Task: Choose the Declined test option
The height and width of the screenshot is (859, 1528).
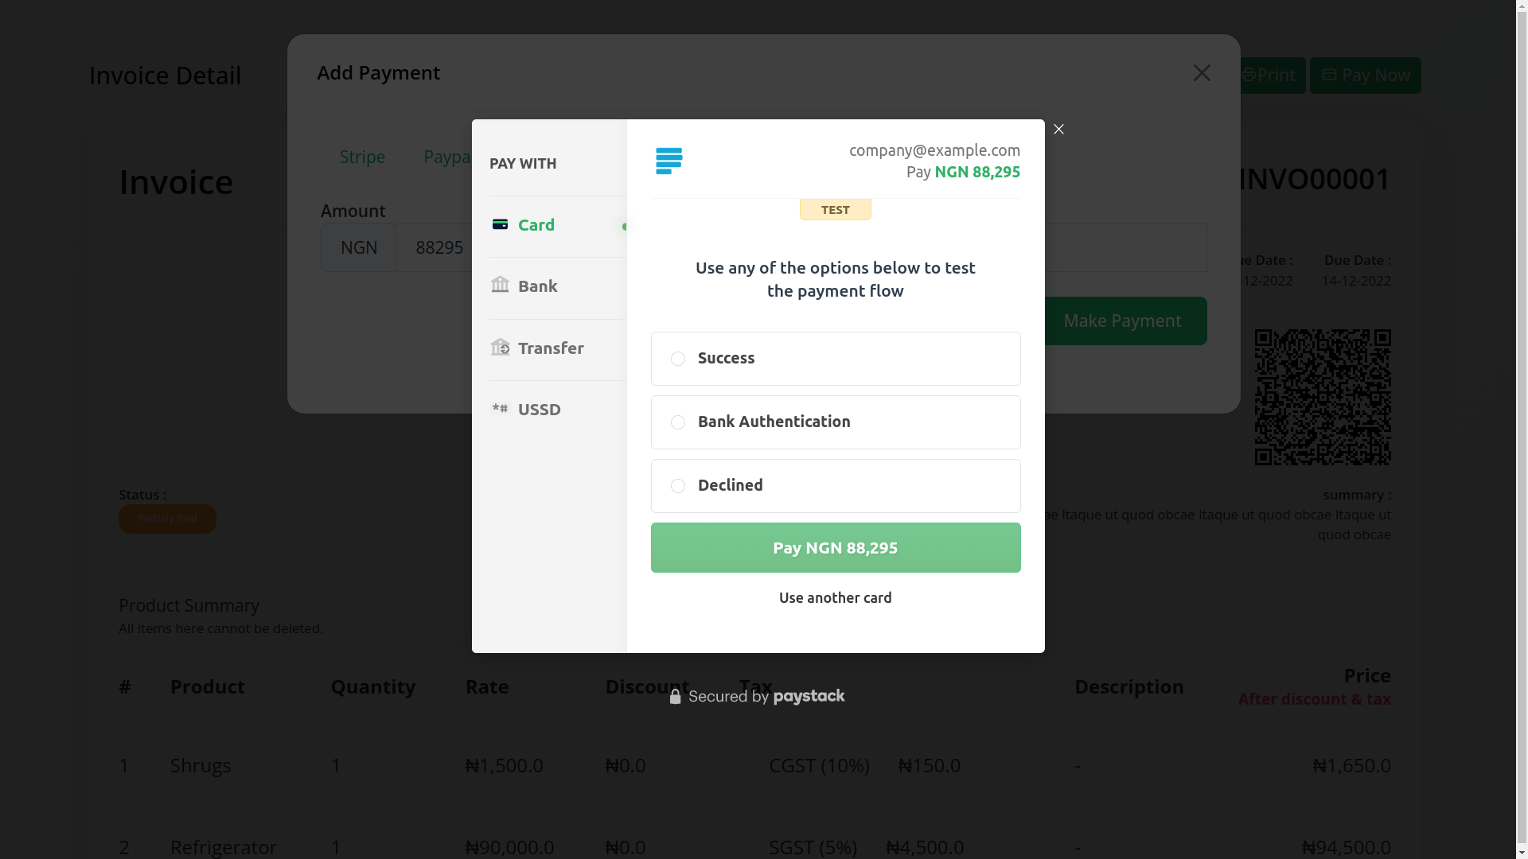Action: [x=678, y=486]
